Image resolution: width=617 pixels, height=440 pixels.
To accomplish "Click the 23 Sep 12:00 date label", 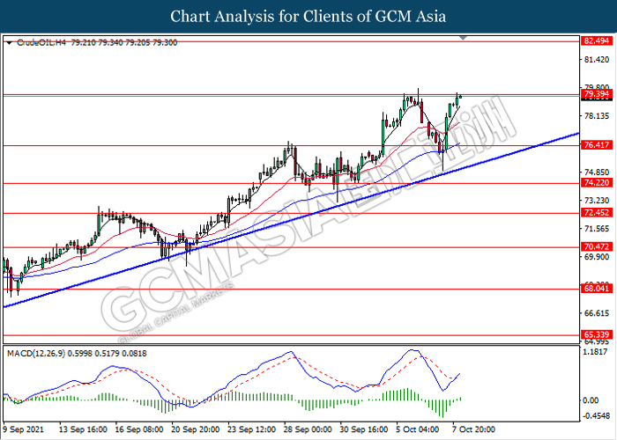I will tap(252, 429).
